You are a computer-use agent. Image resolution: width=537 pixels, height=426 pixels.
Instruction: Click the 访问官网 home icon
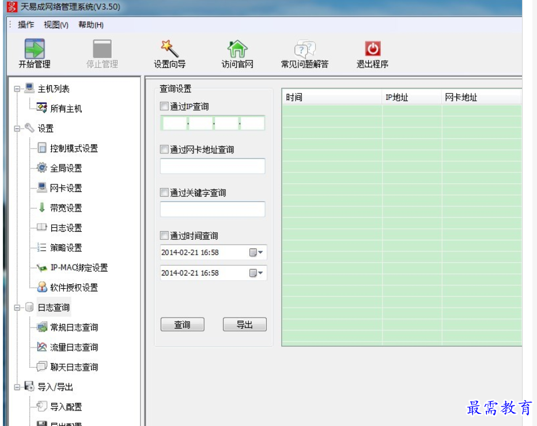237,50
